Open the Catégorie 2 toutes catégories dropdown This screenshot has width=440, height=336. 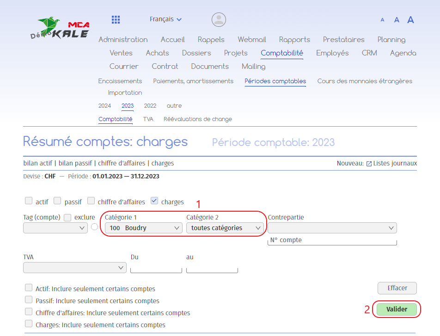tap(225, 228)
